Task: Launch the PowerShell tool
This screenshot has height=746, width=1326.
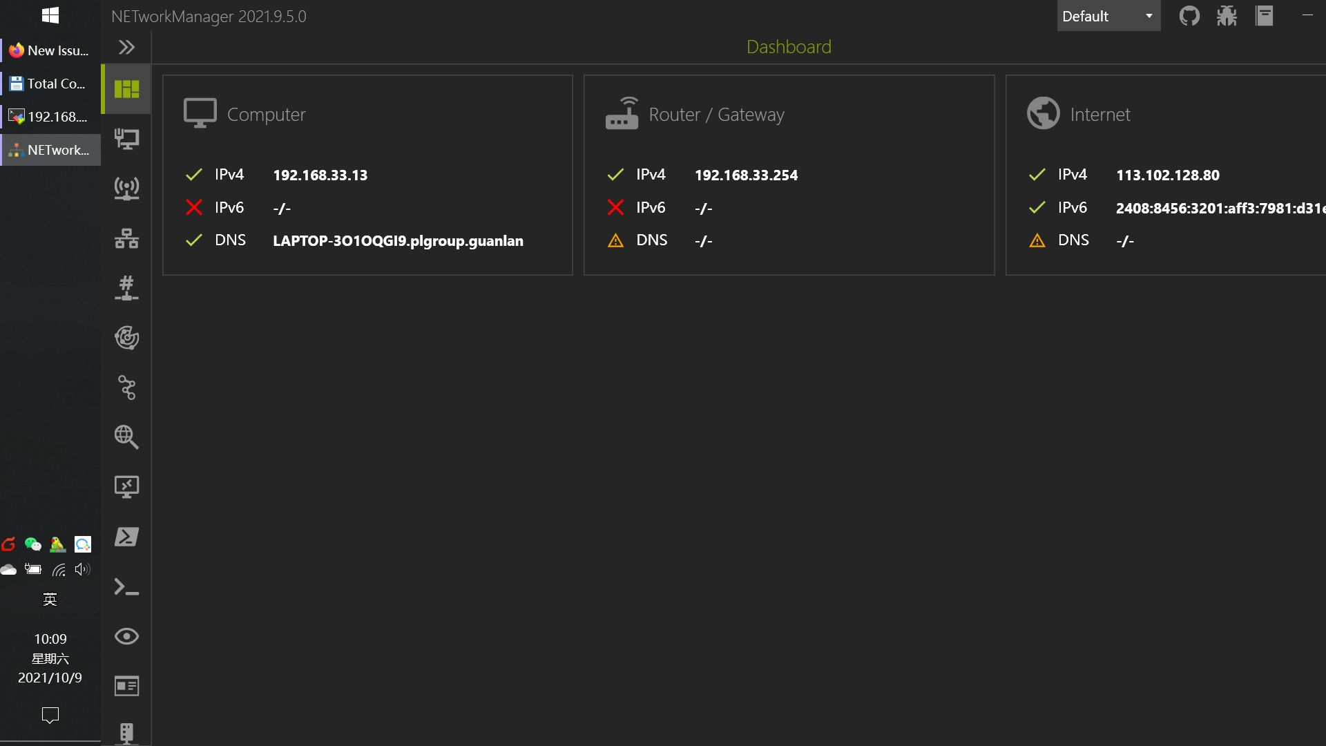Action: [126, 537]
